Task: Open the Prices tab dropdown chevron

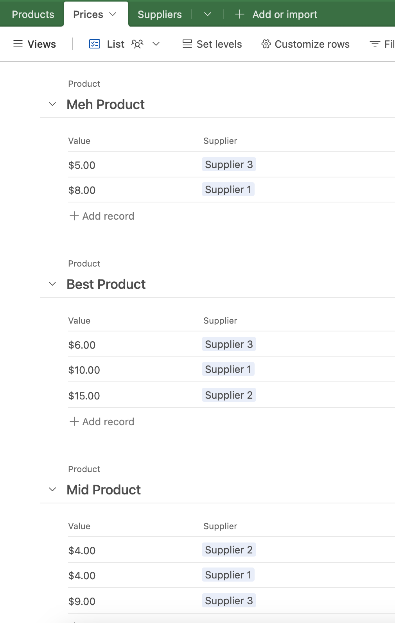Action: point(113,14)
